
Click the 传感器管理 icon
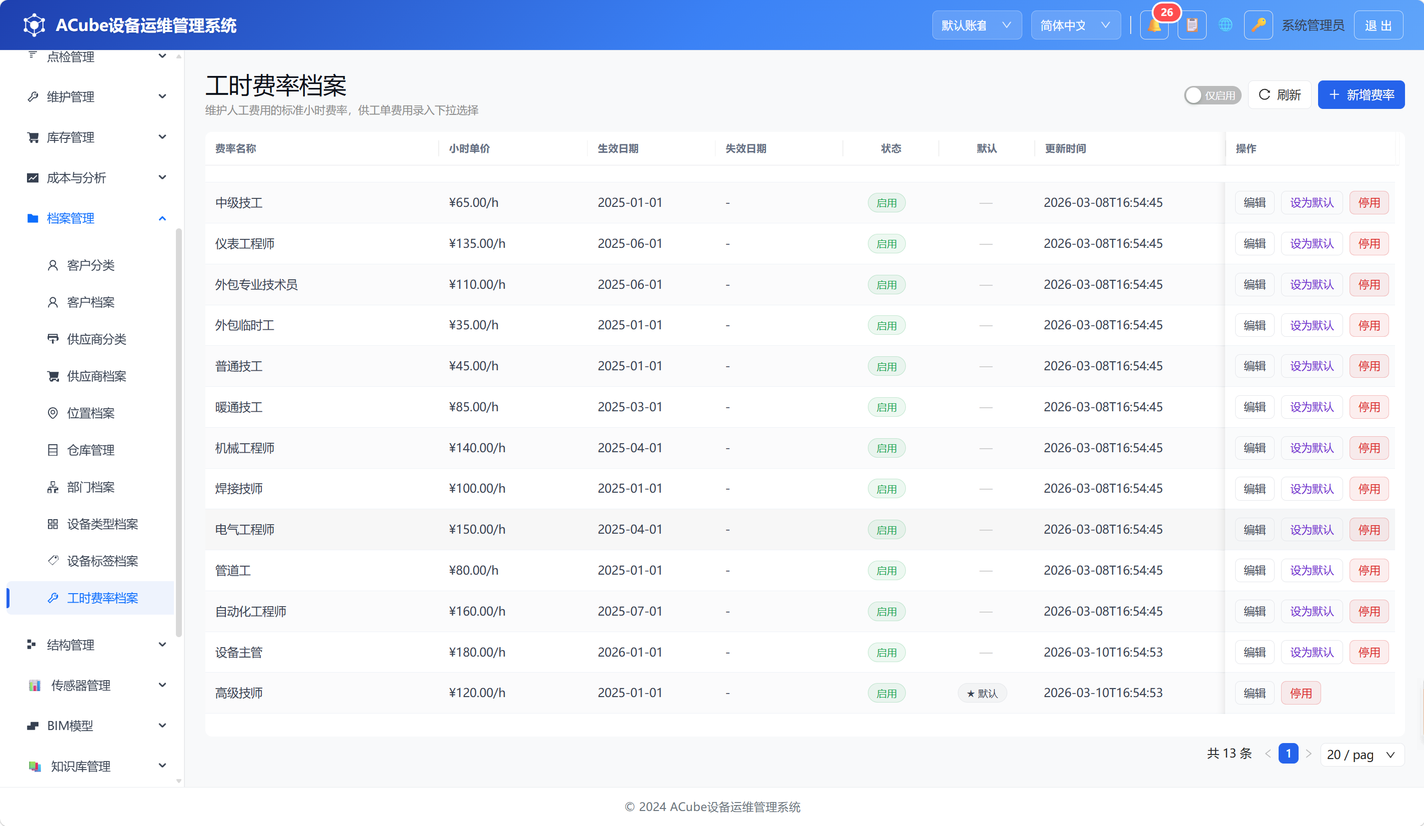[x=34, y=685]
